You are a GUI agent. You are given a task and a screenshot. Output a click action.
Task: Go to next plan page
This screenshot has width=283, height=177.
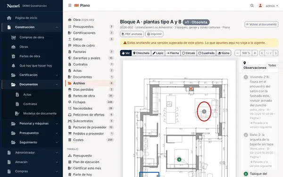[275, 53]
